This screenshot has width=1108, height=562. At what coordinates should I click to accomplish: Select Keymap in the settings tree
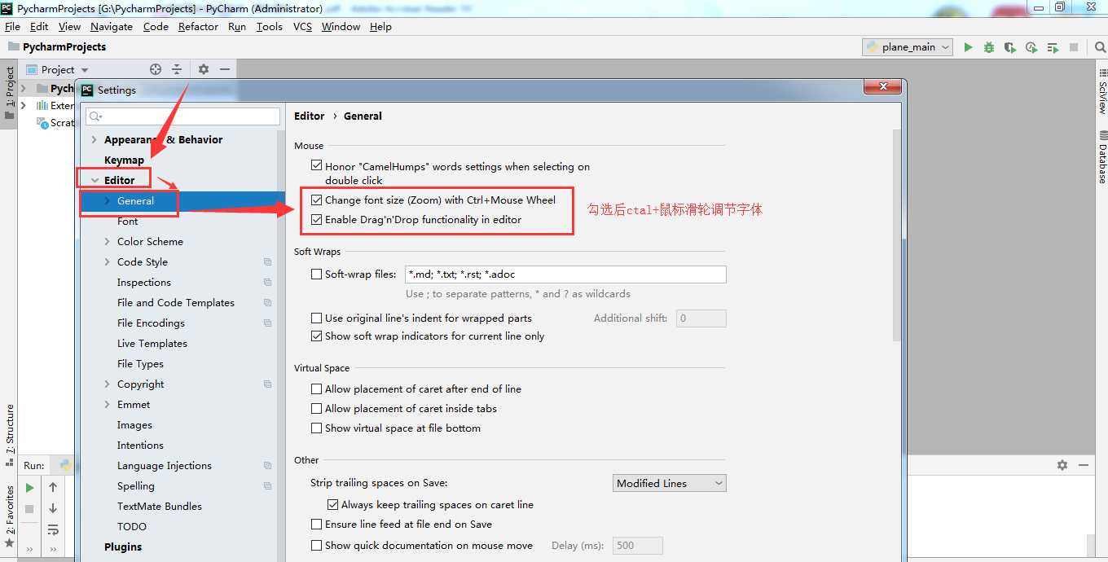point(124,160)
